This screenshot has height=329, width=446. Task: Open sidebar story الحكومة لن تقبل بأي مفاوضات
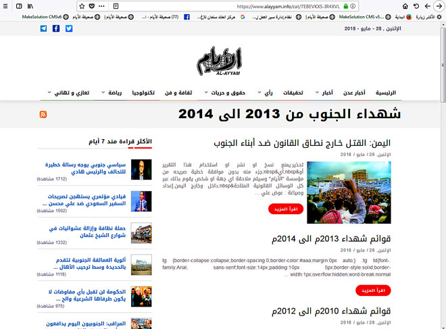87,295
